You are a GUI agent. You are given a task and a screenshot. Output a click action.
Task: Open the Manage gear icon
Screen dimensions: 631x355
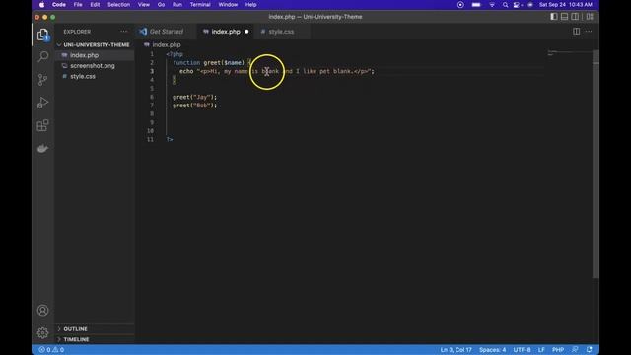42,333
